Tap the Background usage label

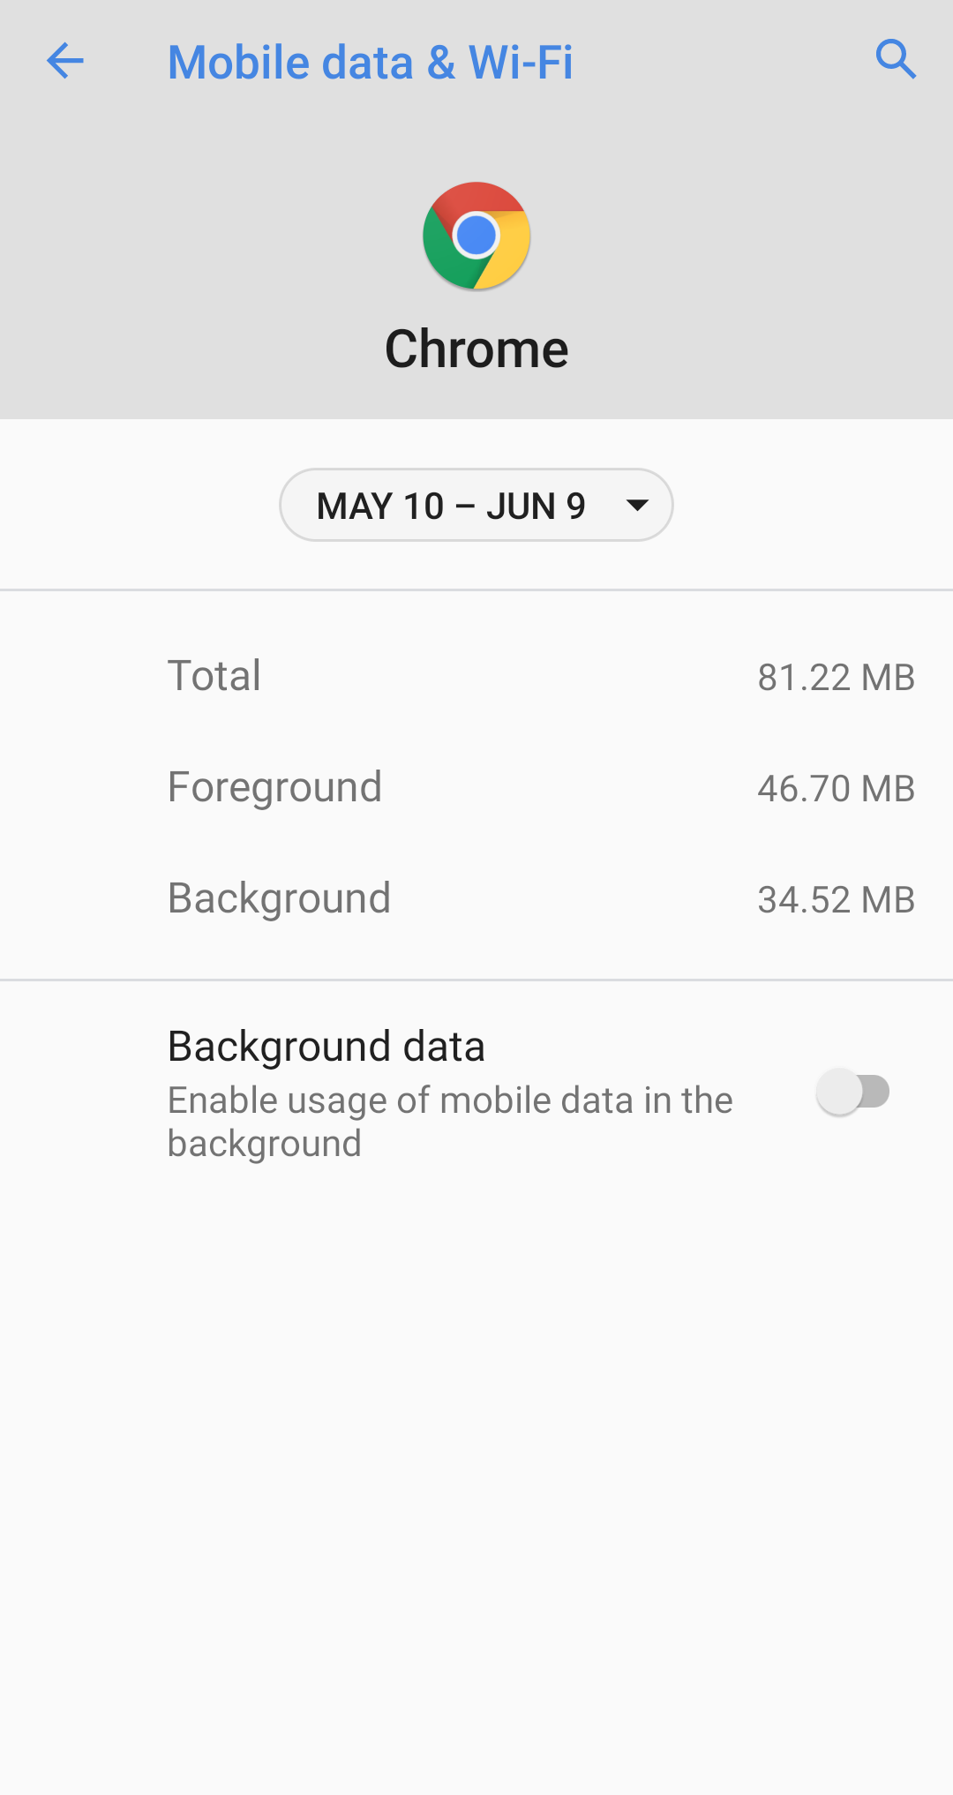coord(279,898)
